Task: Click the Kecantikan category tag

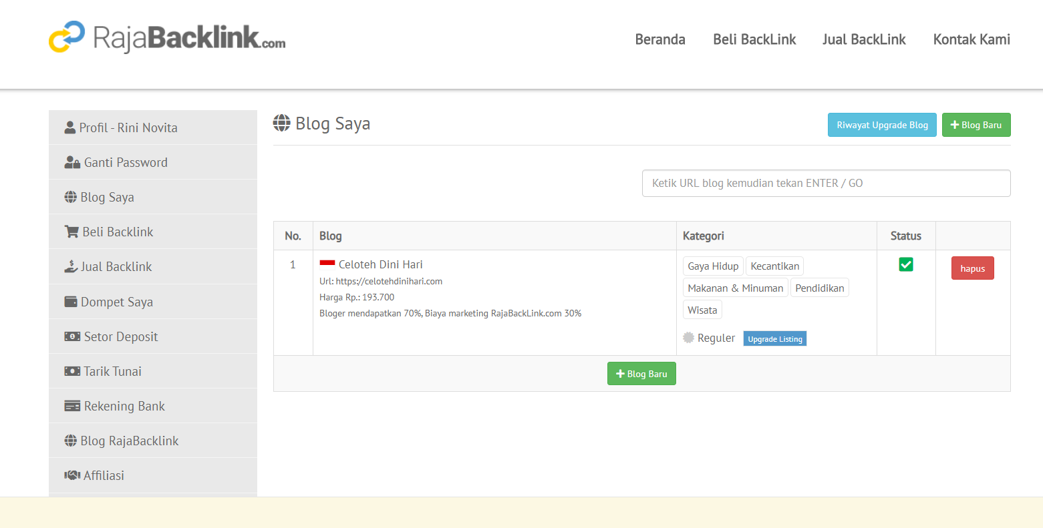Action: 774,266
